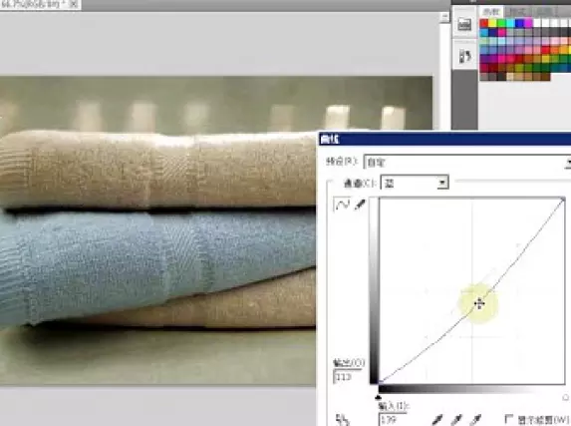The height and width of the screenshot is (426, 571).
Task: Open the lower collapsed panel icon with brushes
Action: coord(464,57)
